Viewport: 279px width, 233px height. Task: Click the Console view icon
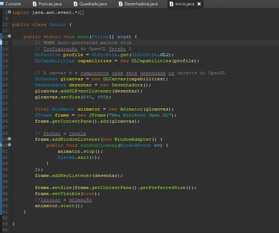tap(2, 4)
